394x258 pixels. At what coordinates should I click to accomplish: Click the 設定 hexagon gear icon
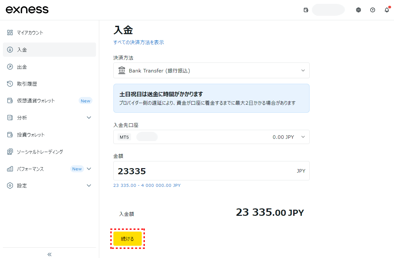(10, 186)
